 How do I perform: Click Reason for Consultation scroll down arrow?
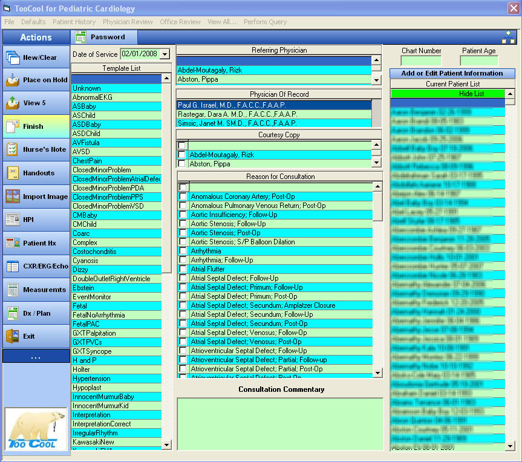coord(377,373)
